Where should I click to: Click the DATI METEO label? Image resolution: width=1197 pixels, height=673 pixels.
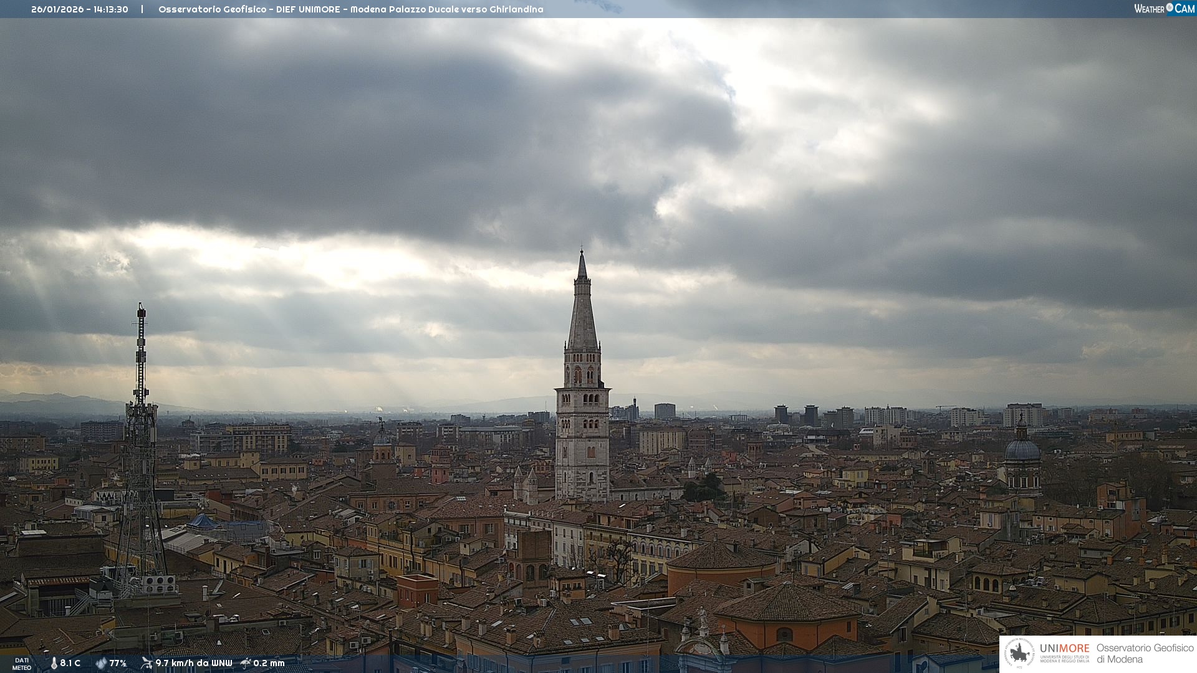point(22,664)
